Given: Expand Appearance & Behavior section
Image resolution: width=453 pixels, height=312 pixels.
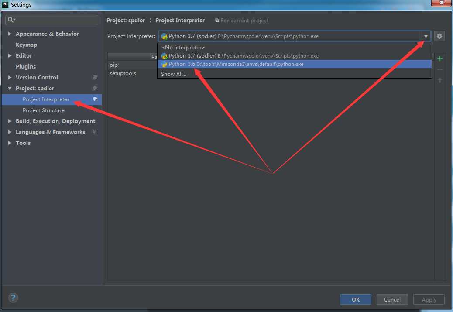Looking at the screenshot, I should pos(10,34).
